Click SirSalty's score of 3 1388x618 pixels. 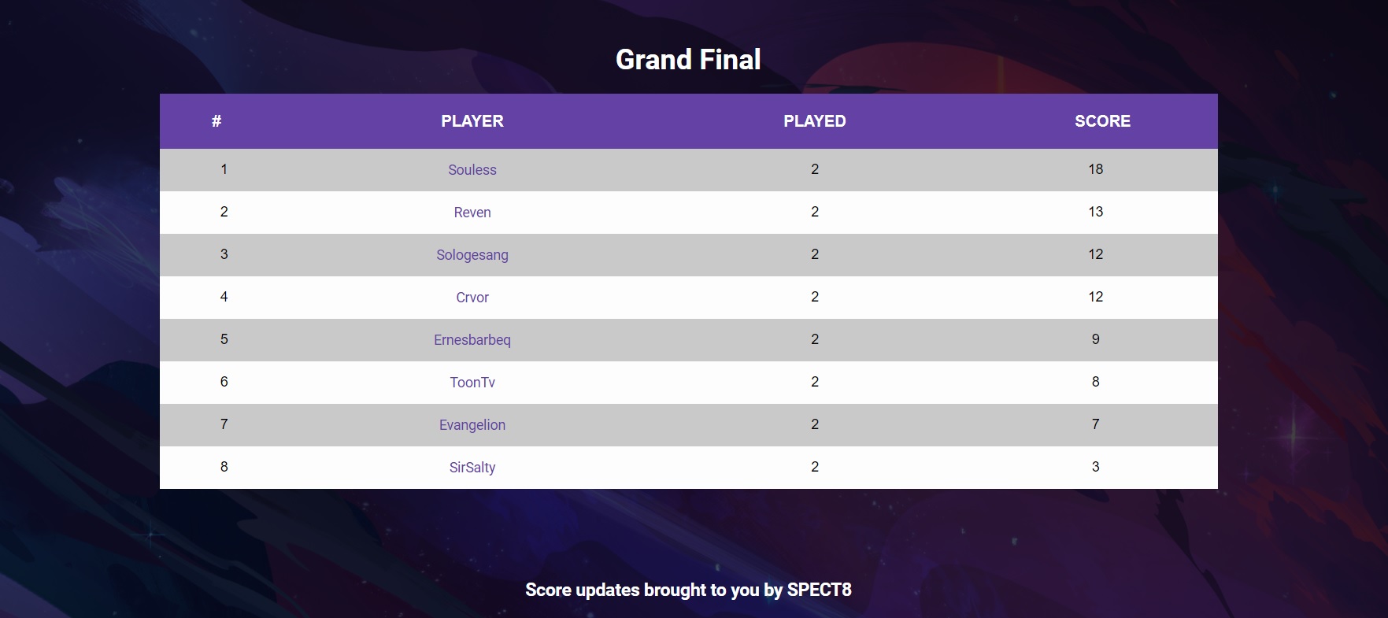pyautogui.click(x=1096, y=467)
